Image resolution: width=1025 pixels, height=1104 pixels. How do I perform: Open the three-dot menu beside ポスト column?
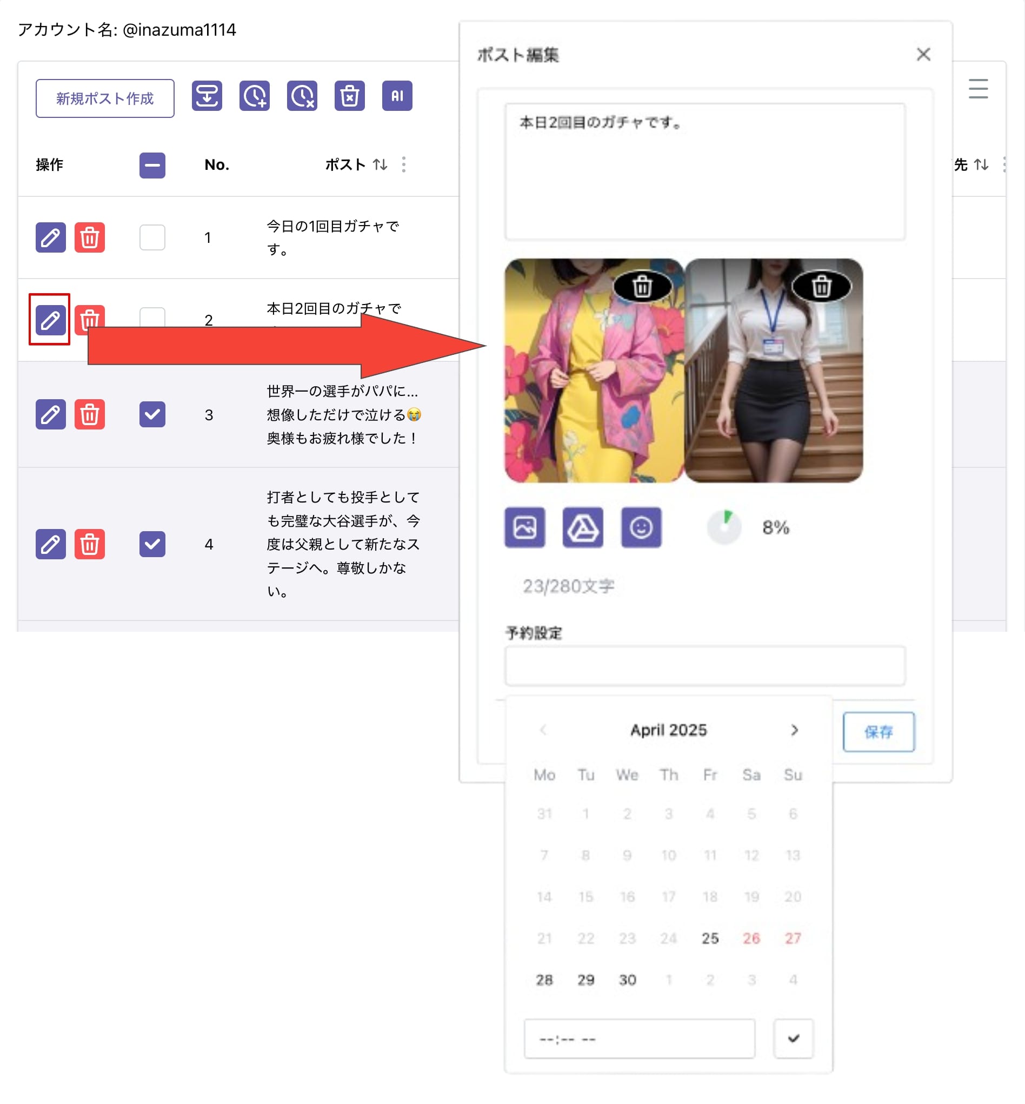[x=404, y=165]
